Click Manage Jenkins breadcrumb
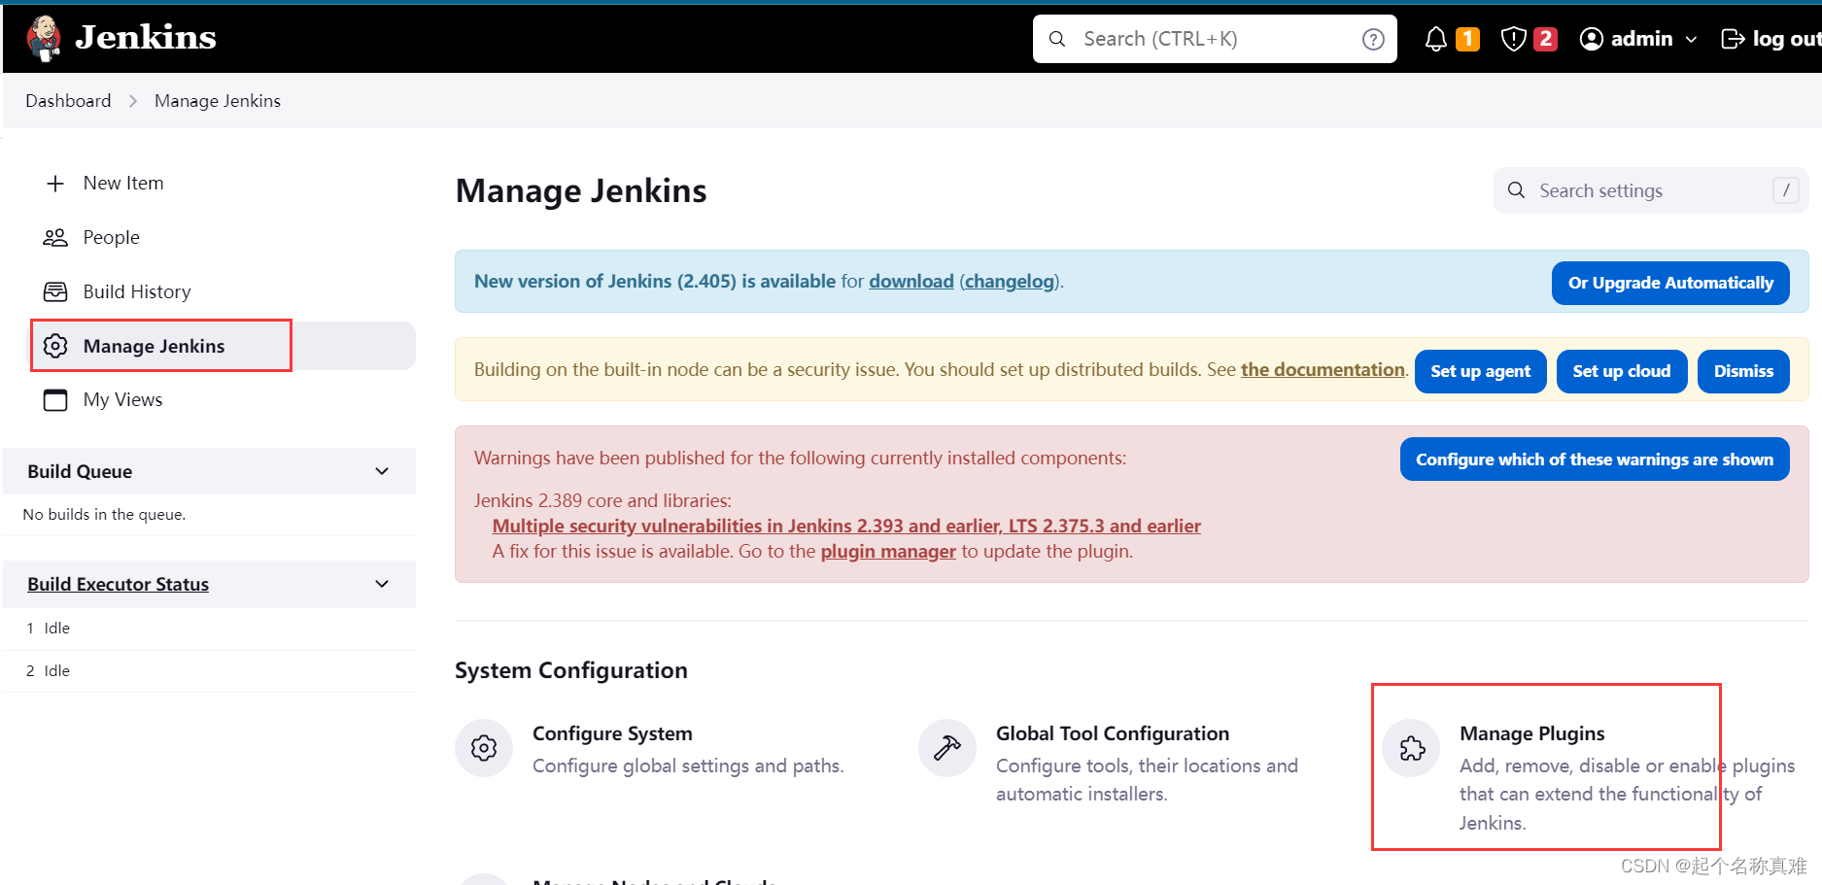The width and height of the screenshot is (1822, 885). pos(218,101)
